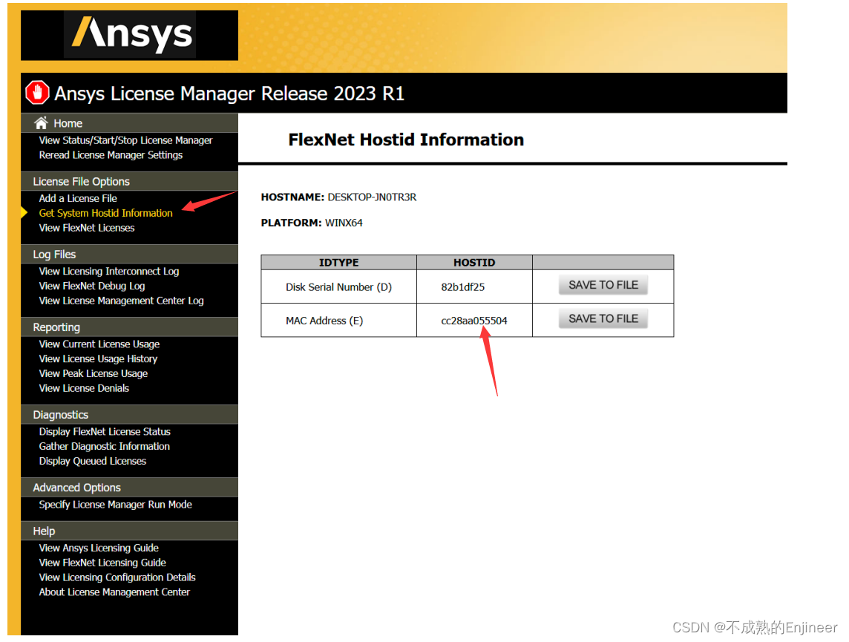The width and height of the screenshot is (849, 642).
Task: Open Add a License File
Action: pos(78,198)
